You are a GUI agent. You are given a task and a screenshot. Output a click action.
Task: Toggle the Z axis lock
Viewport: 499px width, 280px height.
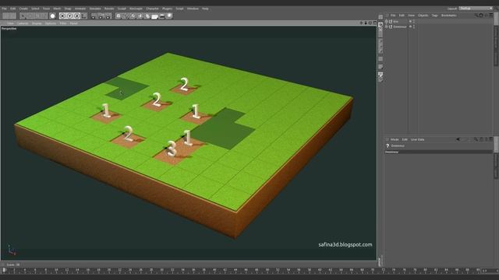[x=76, y=16]
